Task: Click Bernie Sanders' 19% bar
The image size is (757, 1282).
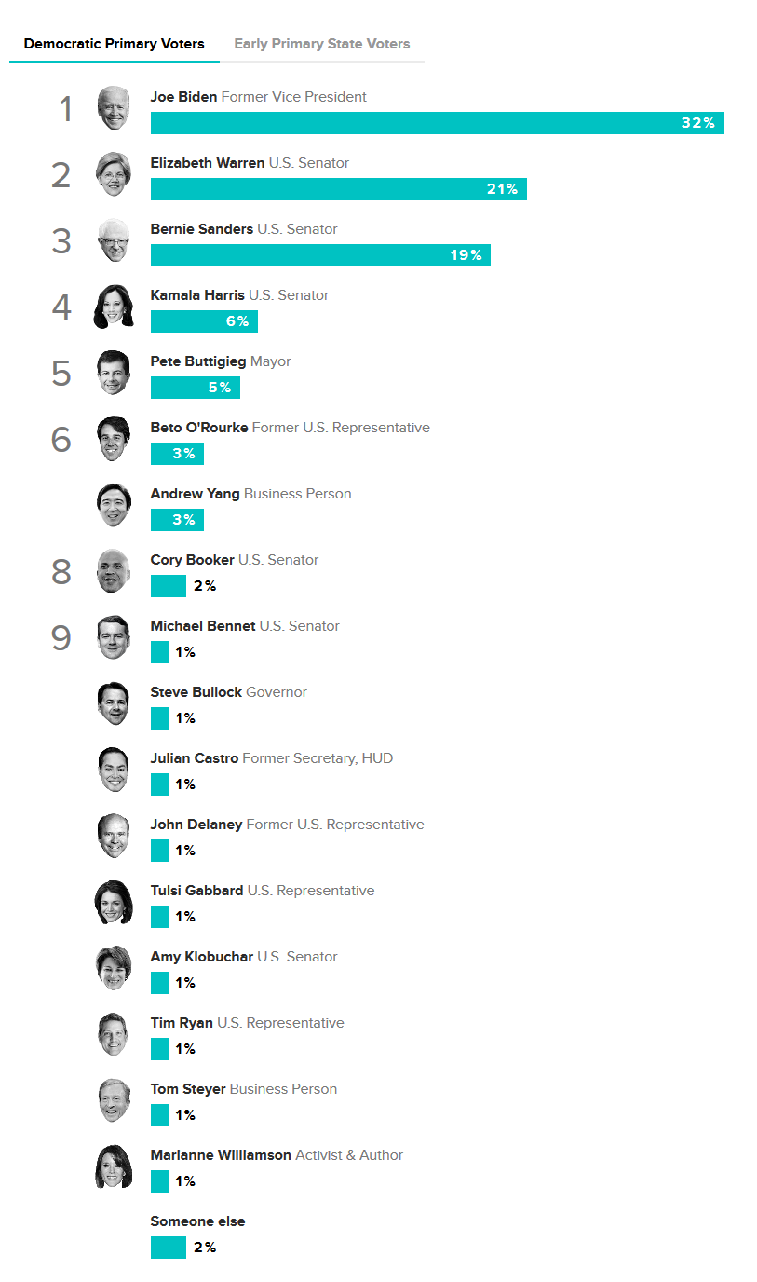Action: (x=320, y=255)
